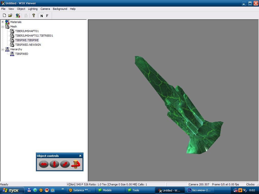
Task: Toggle the F toolbar button
Action: (x=47, y=16)
